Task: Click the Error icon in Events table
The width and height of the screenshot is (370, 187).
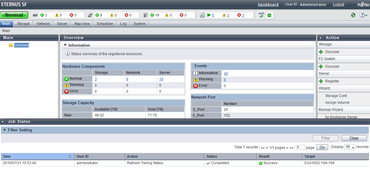Action: point(195,86)
